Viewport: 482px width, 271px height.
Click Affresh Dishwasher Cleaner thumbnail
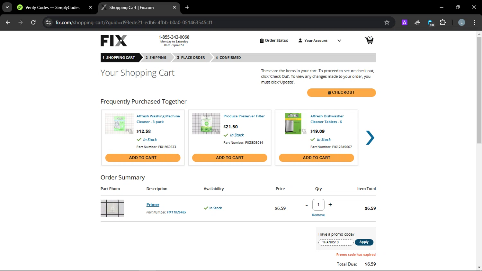[293, 124]
